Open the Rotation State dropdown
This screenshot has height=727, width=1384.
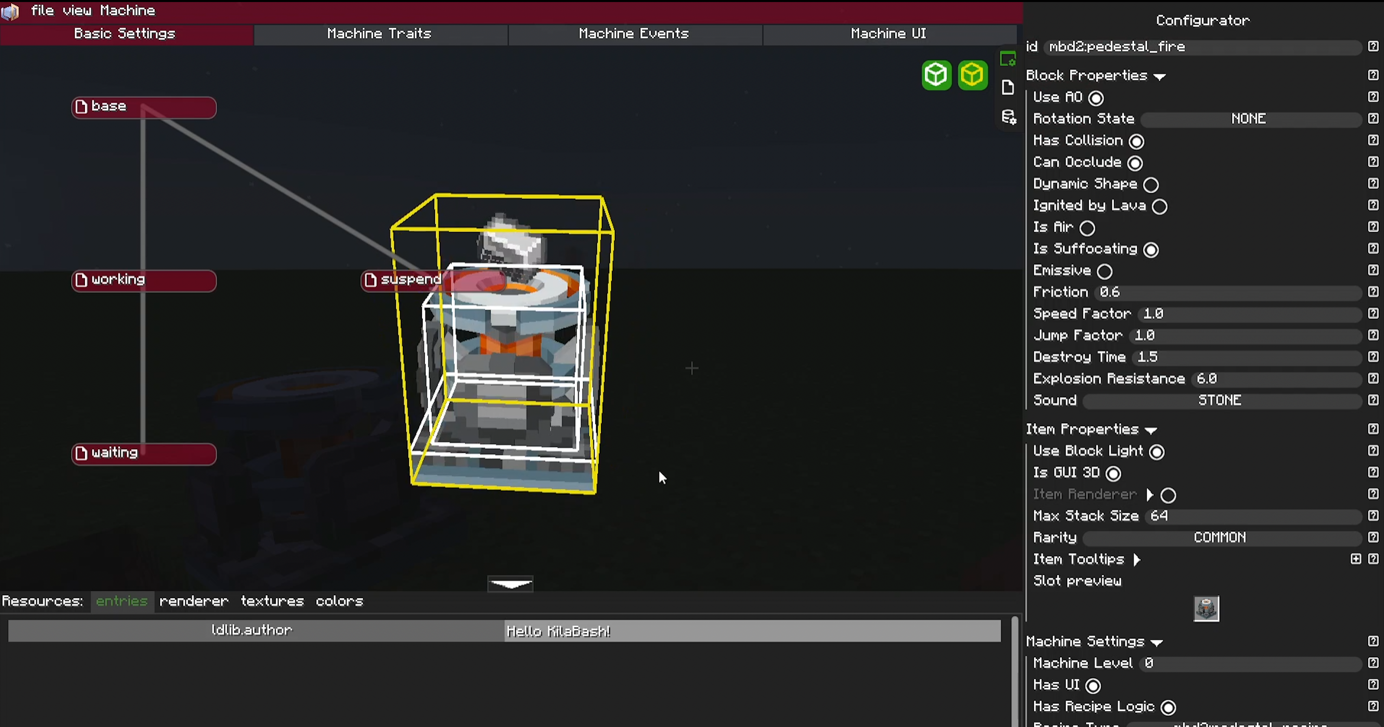tap(1249, 119)
